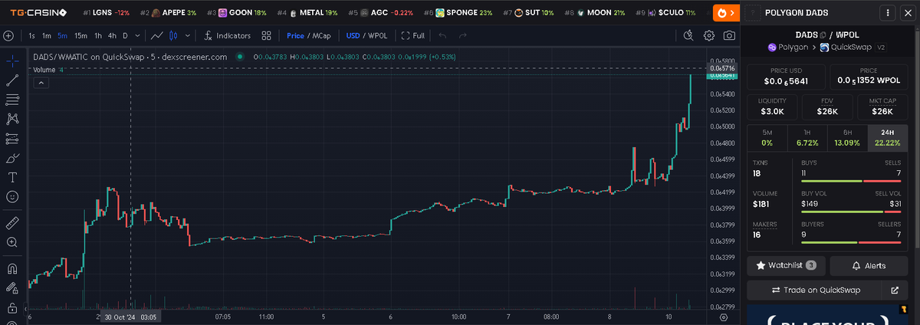
Task: Click the buys versus sells ratio bar
Action: tap(849, 181)
